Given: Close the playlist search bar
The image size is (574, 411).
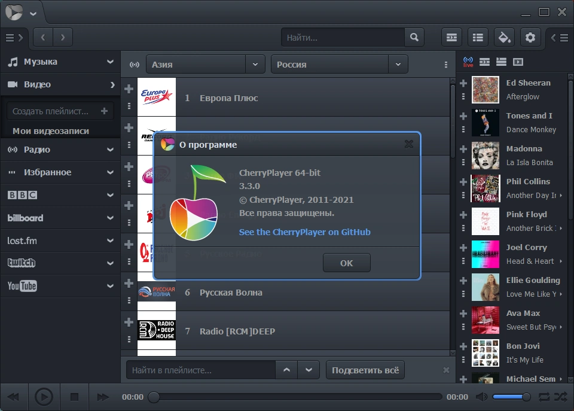Looking at the screenshot, I should tap(446, 370).
